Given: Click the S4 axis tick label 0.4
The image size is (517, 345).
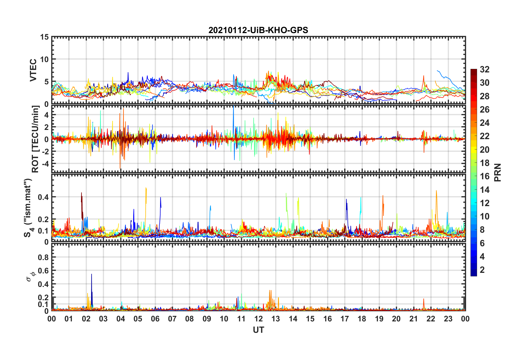Looking at the screenshot, I should [x=43, y=197].
